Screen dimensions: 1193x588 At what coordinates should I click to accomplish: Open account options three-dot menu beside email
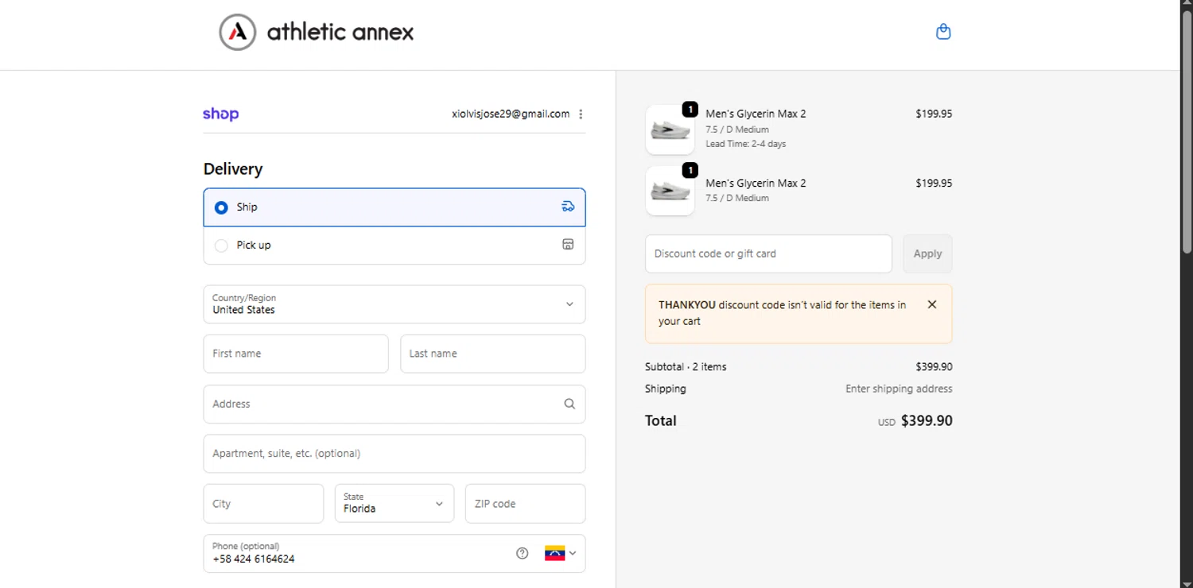click(x=581, y=114)
